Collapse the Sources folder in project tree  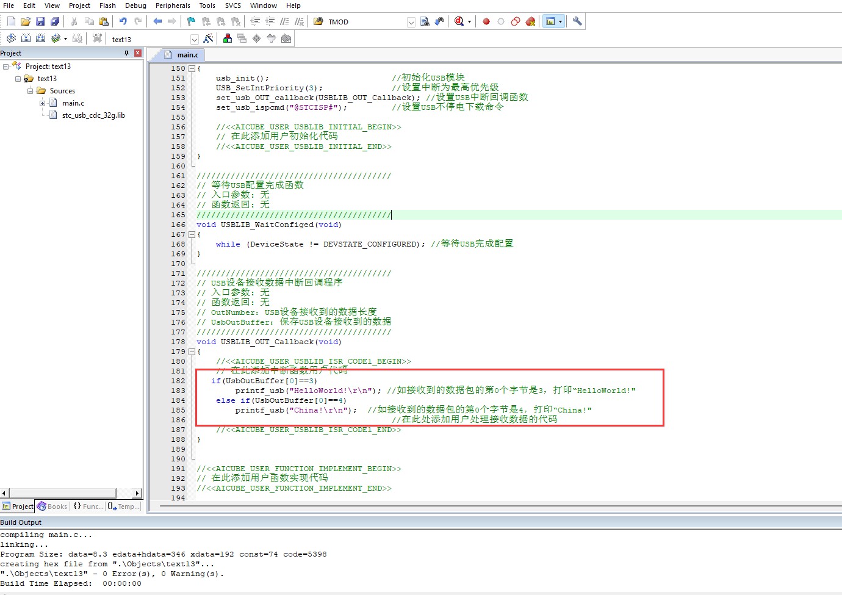tap(31, 91)
